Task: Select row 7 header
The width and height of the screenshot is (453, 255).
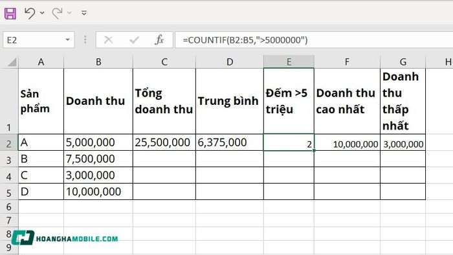Action: pos(9,220)
